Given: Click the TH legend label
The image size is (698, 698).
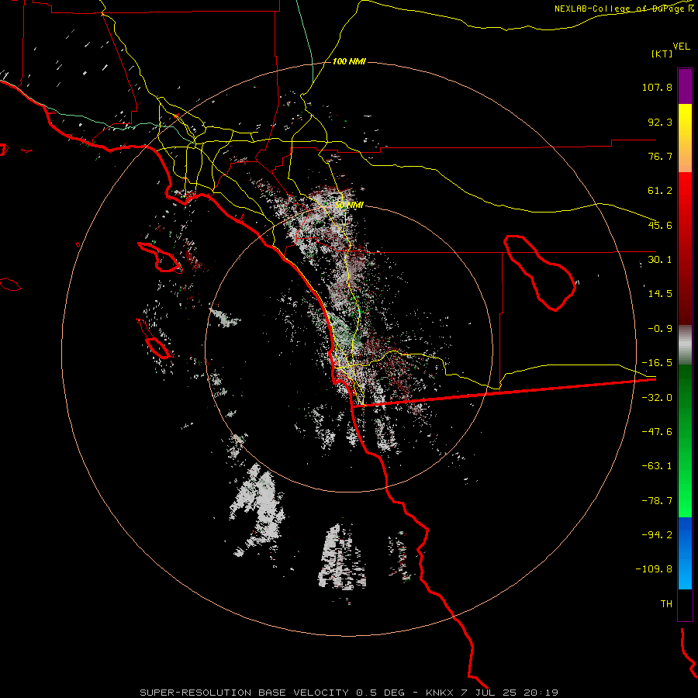Looking at the screenshot, I should (666, 604).
